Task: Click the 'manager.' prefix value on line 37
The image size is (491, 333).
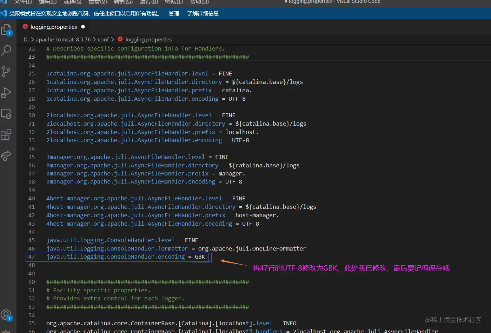Action: click(232, 174)
